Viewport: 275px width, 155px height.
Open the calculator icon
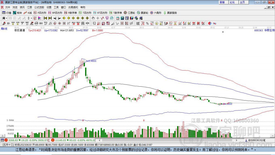tap(122, 18)
